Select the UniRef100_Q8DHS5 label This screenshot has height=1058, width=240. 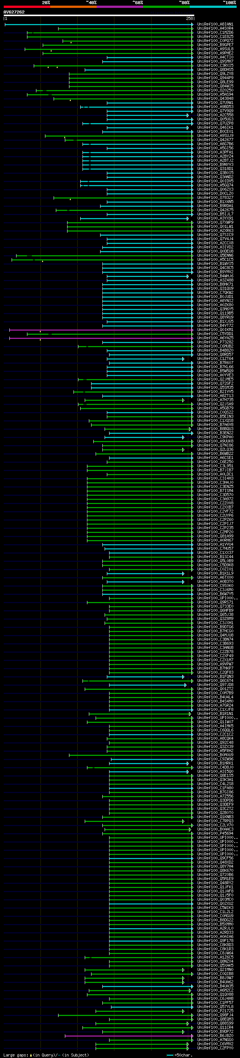point(215,70)
